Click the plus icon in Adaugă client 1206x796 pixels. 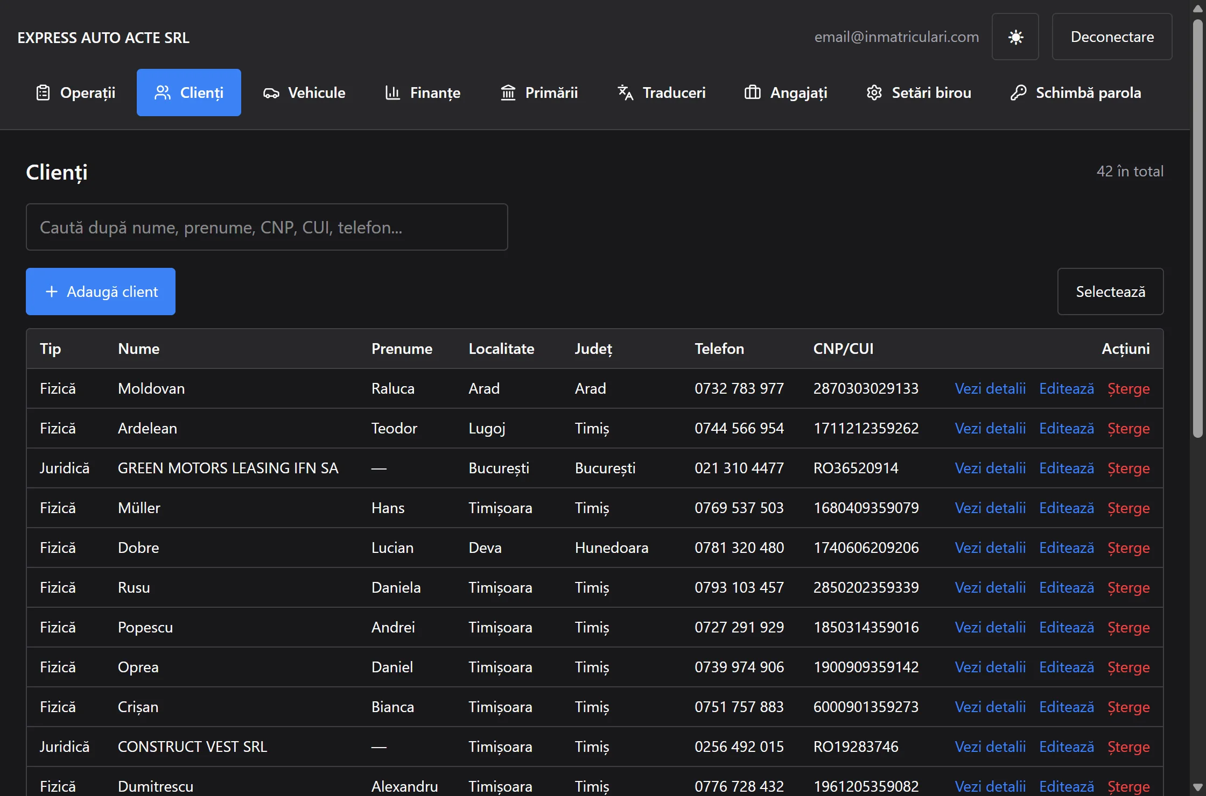pos(52,292)
